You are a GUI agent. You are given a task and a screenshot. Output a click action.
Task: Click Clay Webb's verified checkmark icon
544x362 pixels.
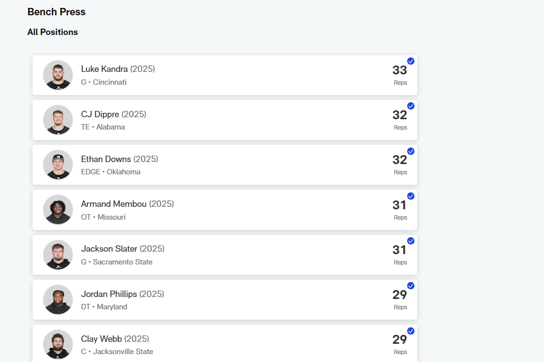[411, 331]
